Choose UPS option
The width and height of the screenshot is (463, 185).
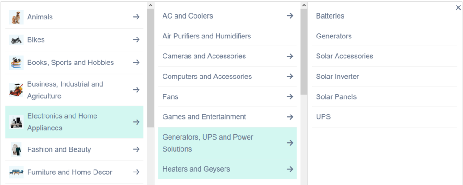pos(323,117)
